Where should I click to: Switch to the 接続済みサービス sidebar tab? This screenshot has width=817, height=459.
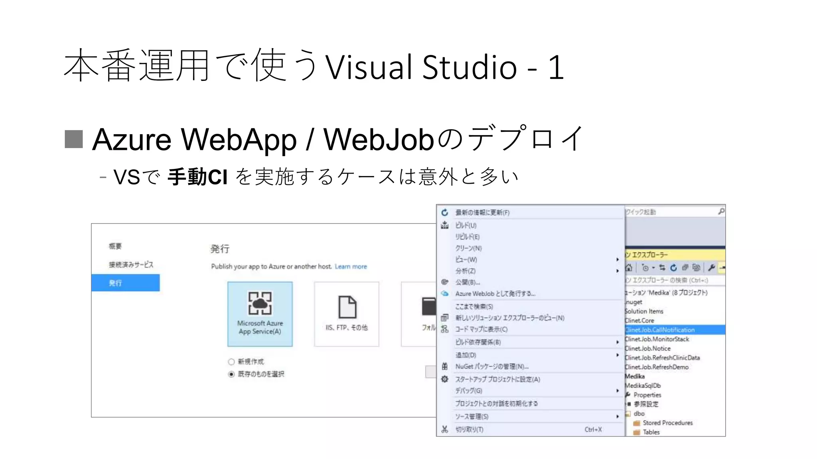tap(131, 265)
